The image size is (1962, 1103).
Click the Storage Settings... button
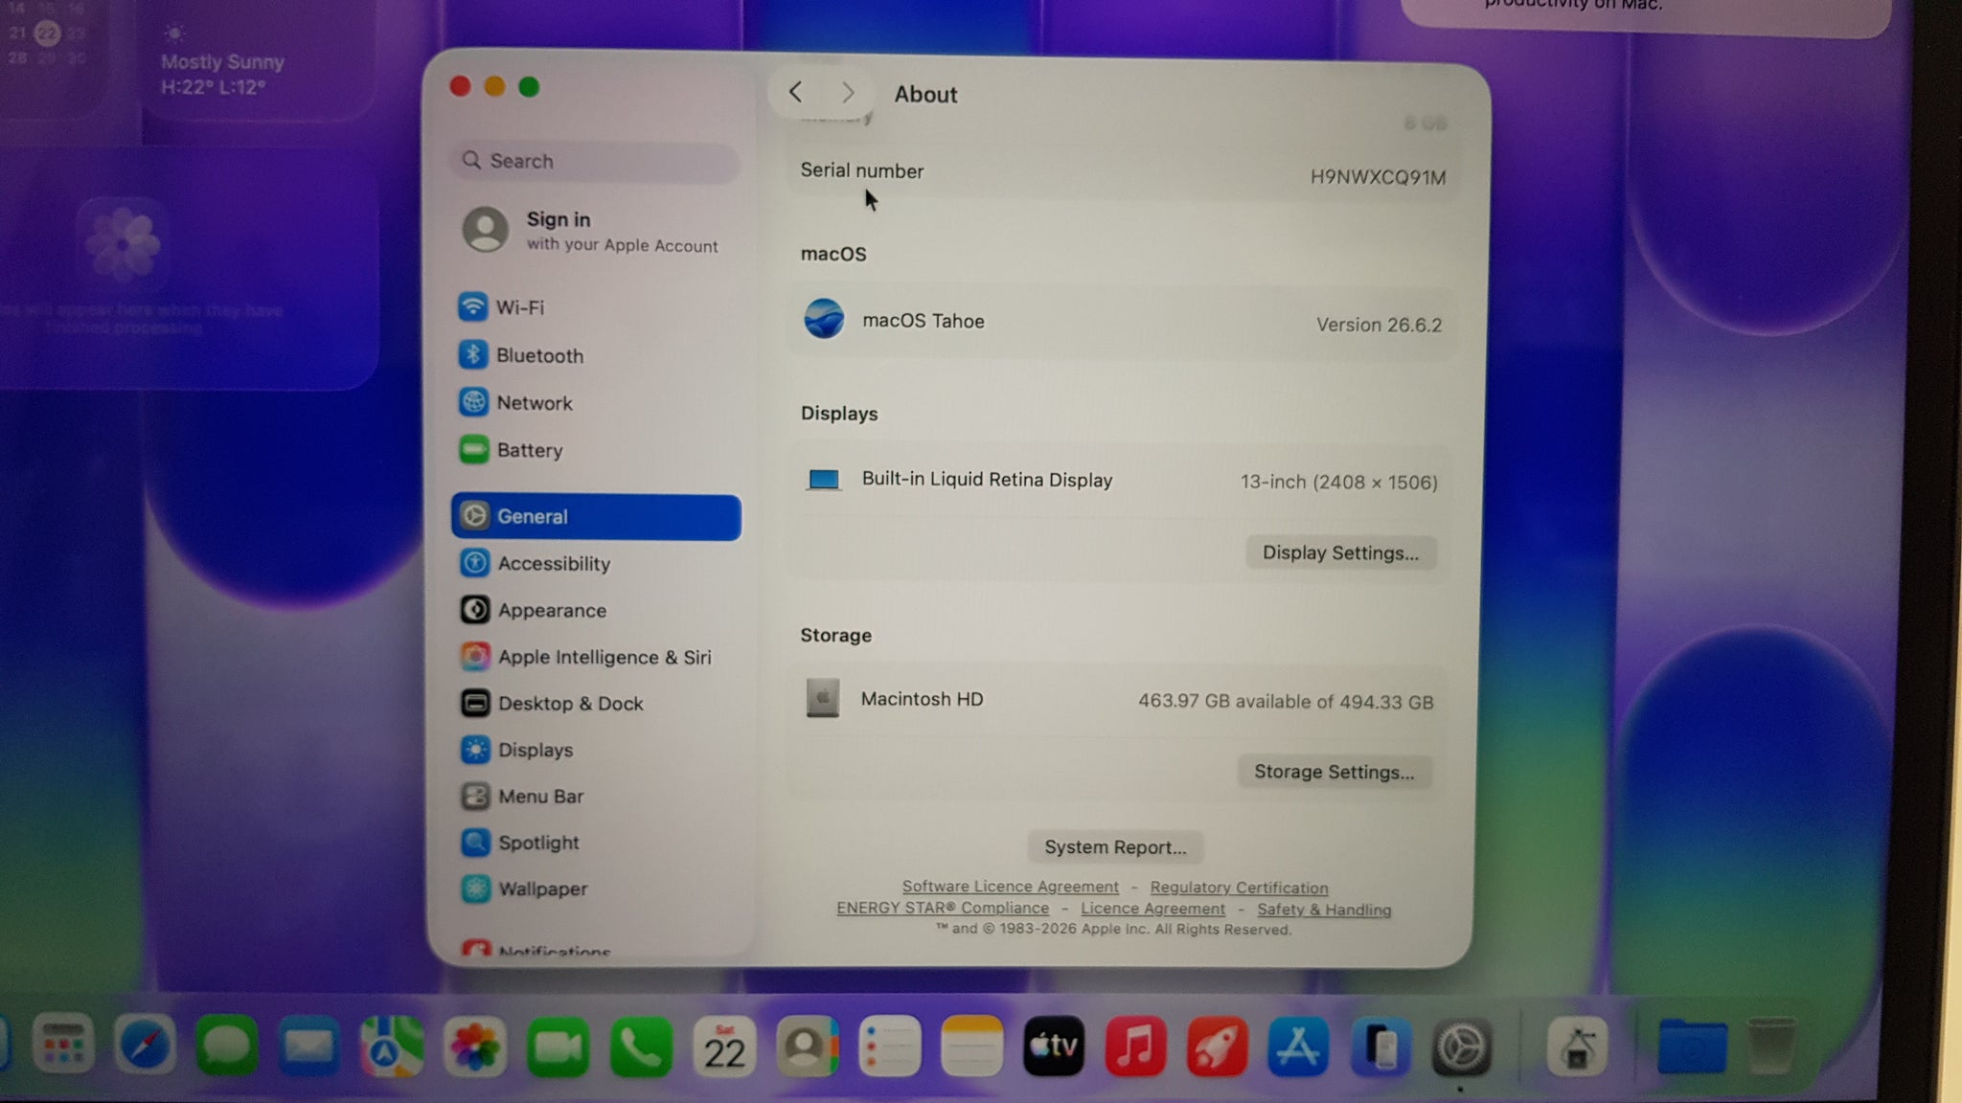(x=1335, y=772)
